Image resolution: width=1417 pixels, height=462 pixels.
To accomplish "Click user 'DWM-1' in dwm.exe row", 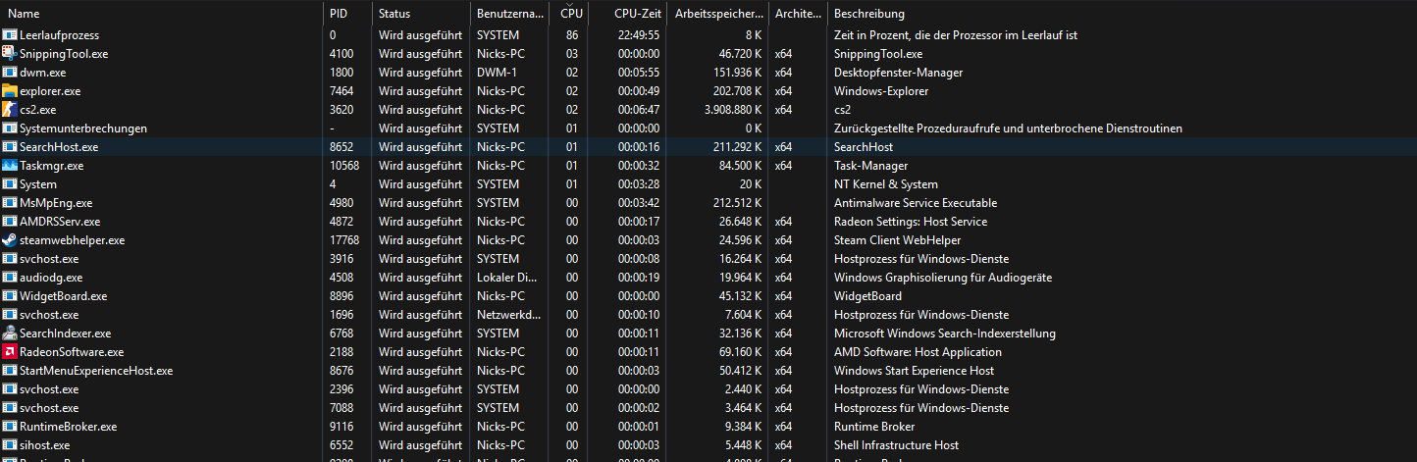I will tap(497, 73).
